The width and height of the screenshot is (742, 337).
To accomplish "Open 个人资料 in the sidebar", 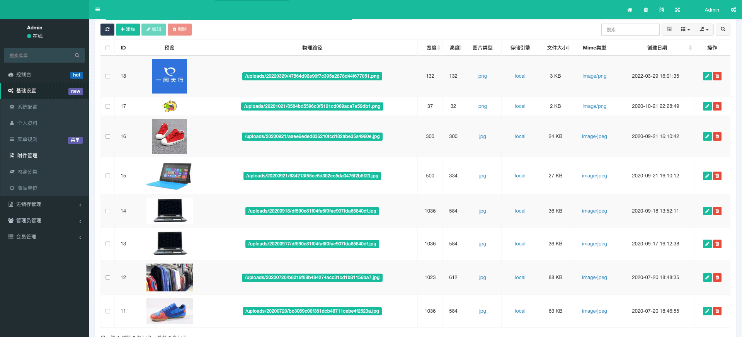I will [44, 123].
